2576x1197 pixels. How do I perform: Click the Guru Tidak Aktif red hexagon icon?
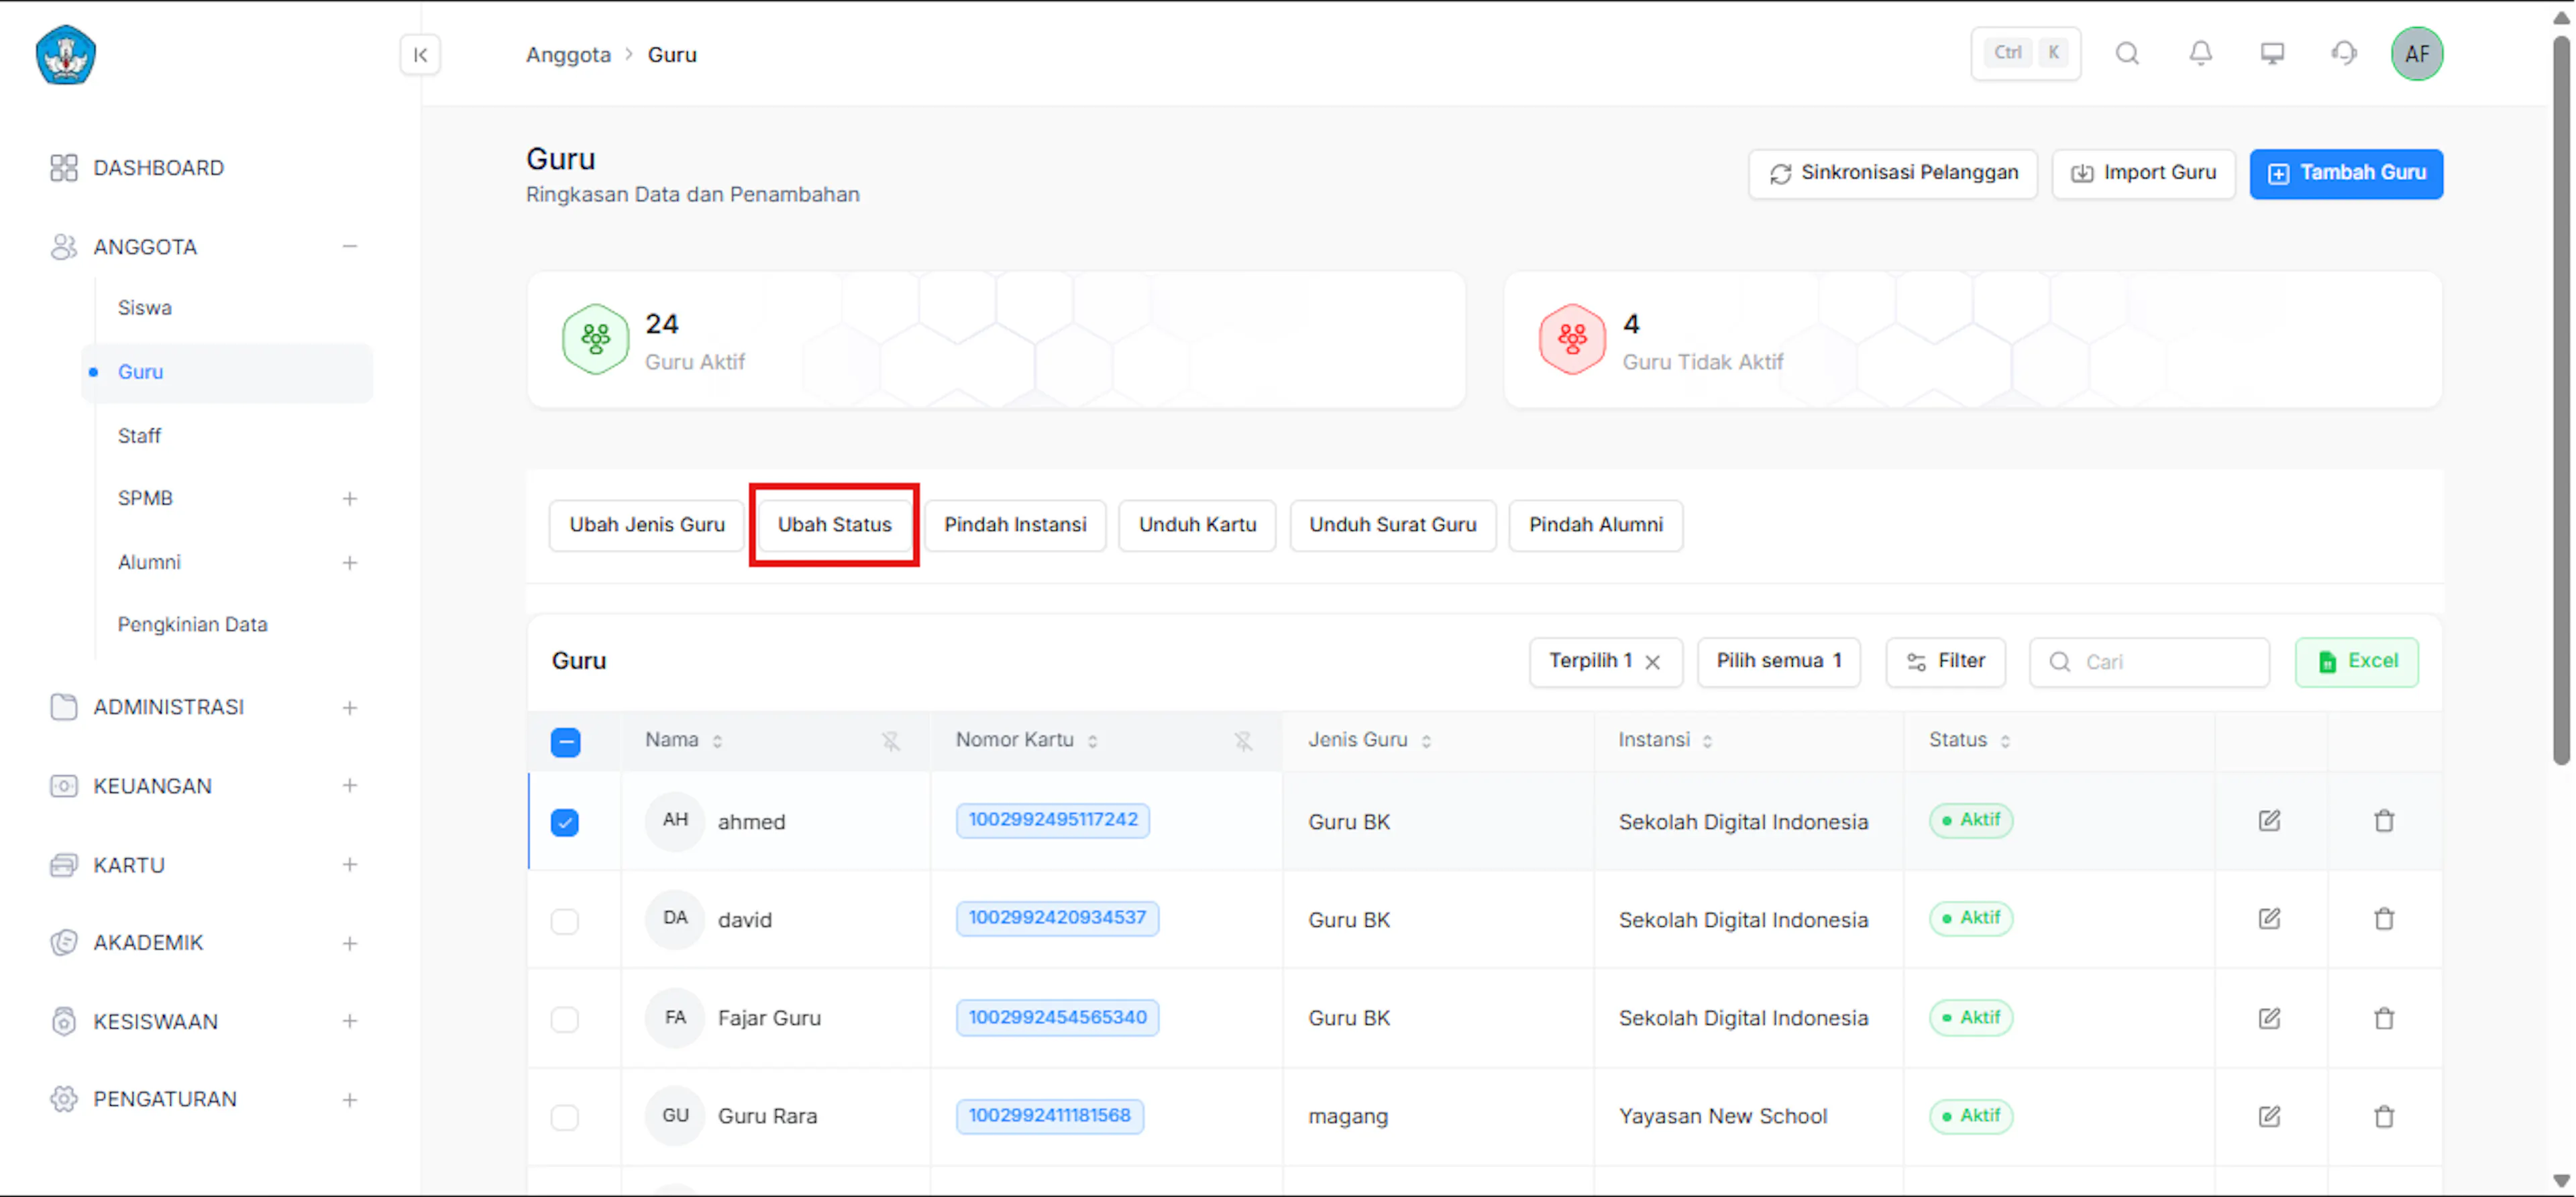[1572, 339]
